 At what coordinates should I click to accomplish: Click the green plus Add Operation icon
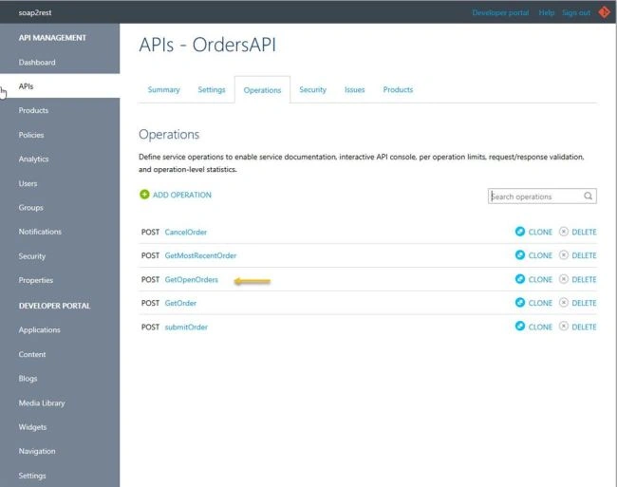pos(144,195)
